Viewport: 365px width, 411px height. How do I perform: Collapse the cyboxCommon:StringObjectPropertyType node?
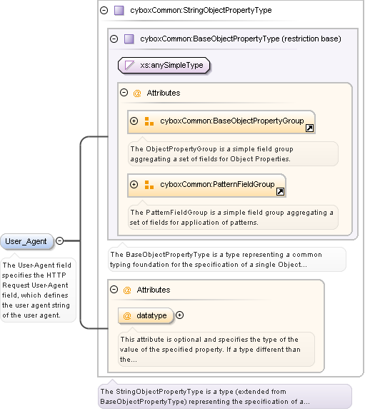pos(104,11)
